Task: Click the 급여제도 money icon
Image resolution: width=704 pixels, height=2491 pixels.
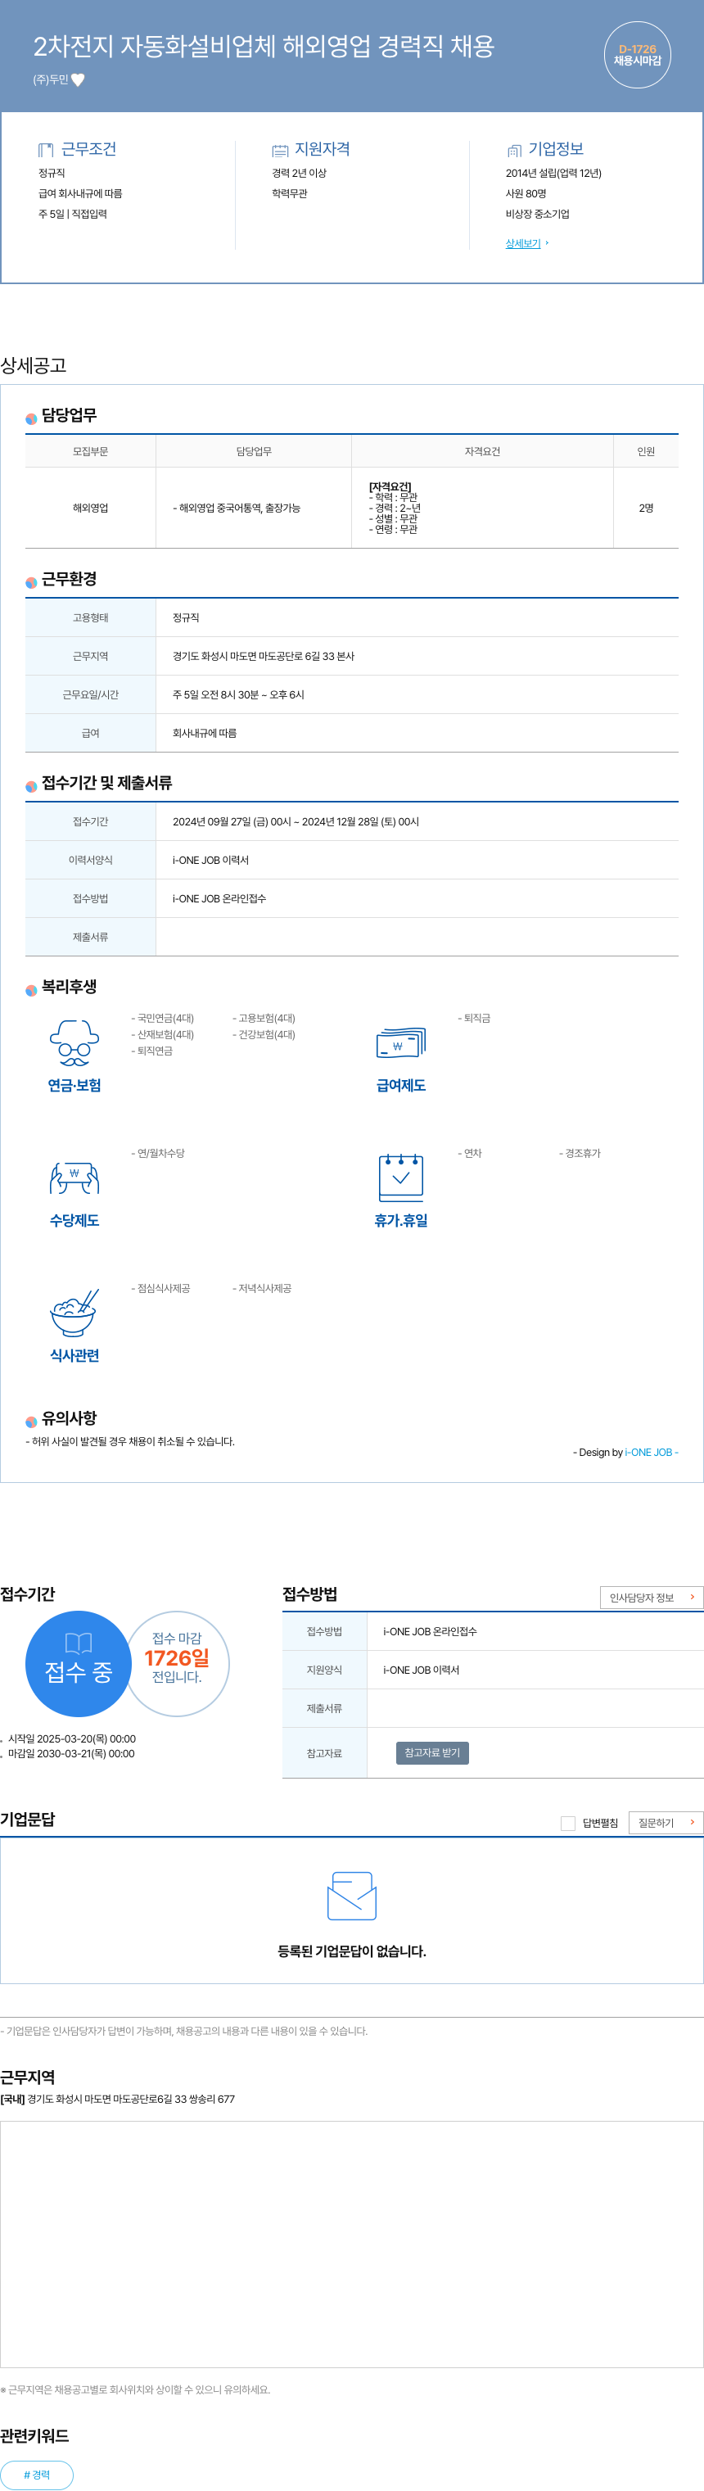Action: [x=400, y=1043]
